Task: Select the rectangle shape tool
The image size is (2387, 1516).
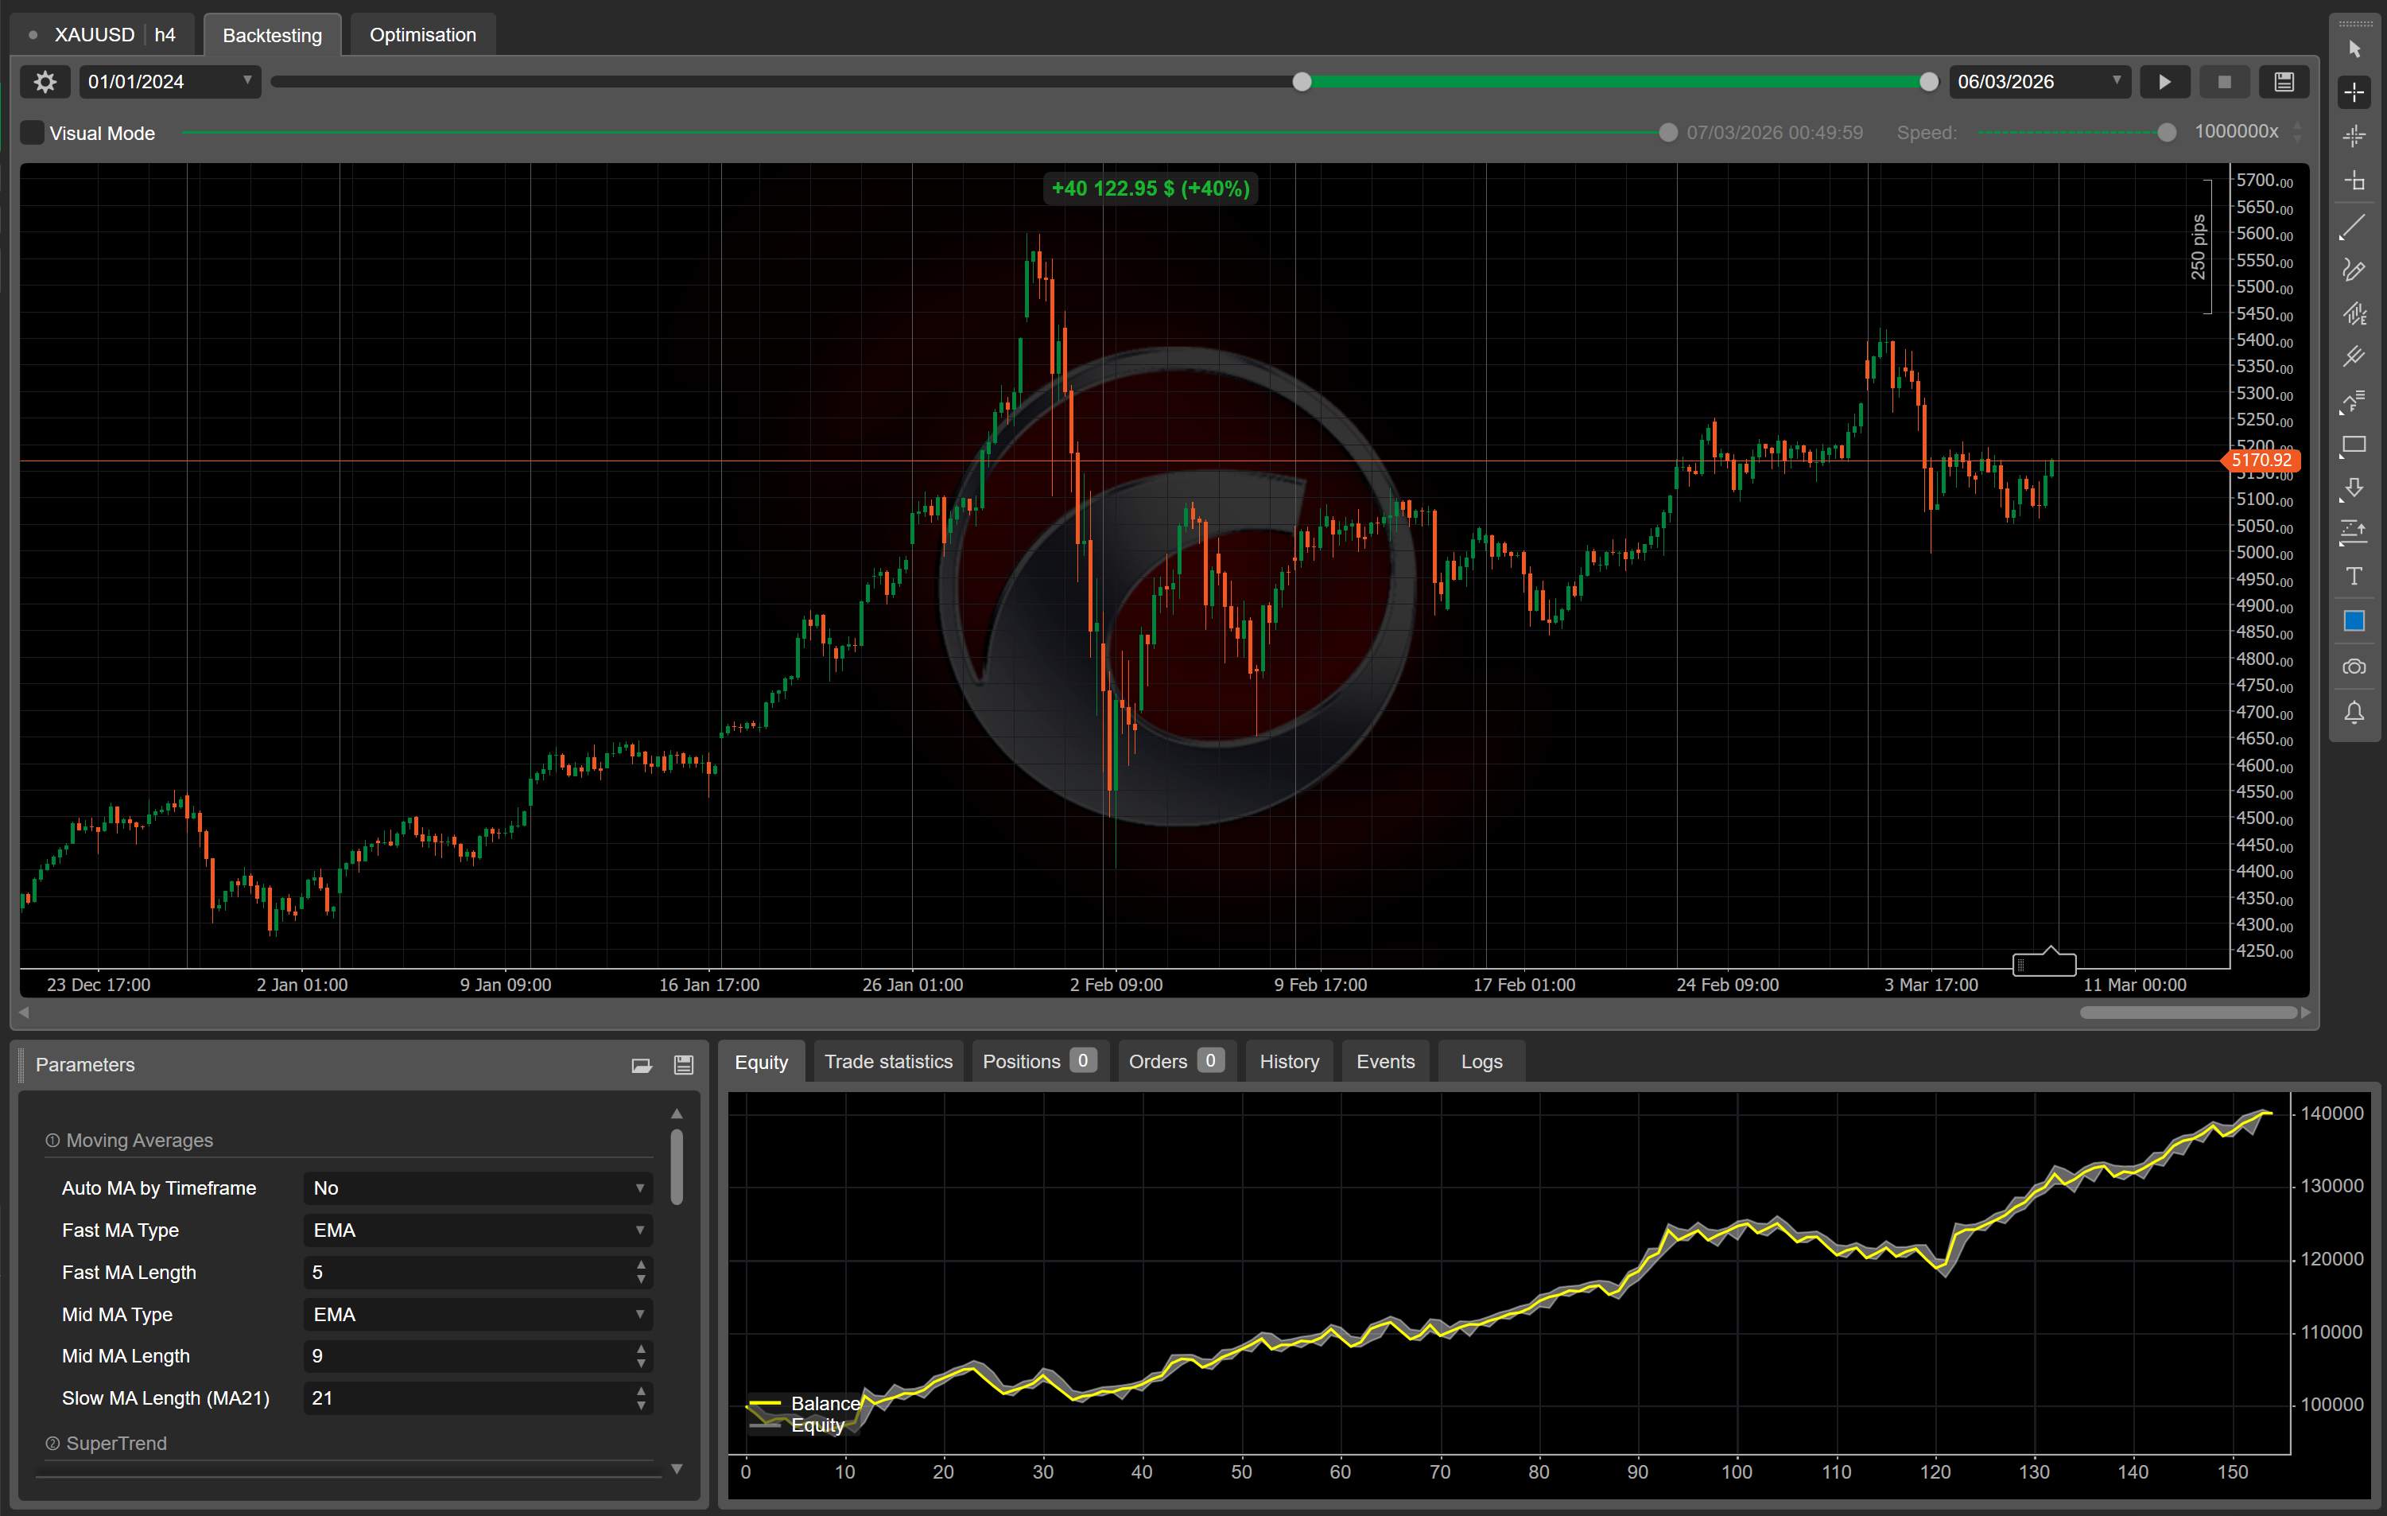Action: 2354,445
